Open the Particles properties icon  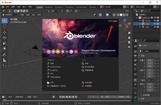click(x=135, y=89)
